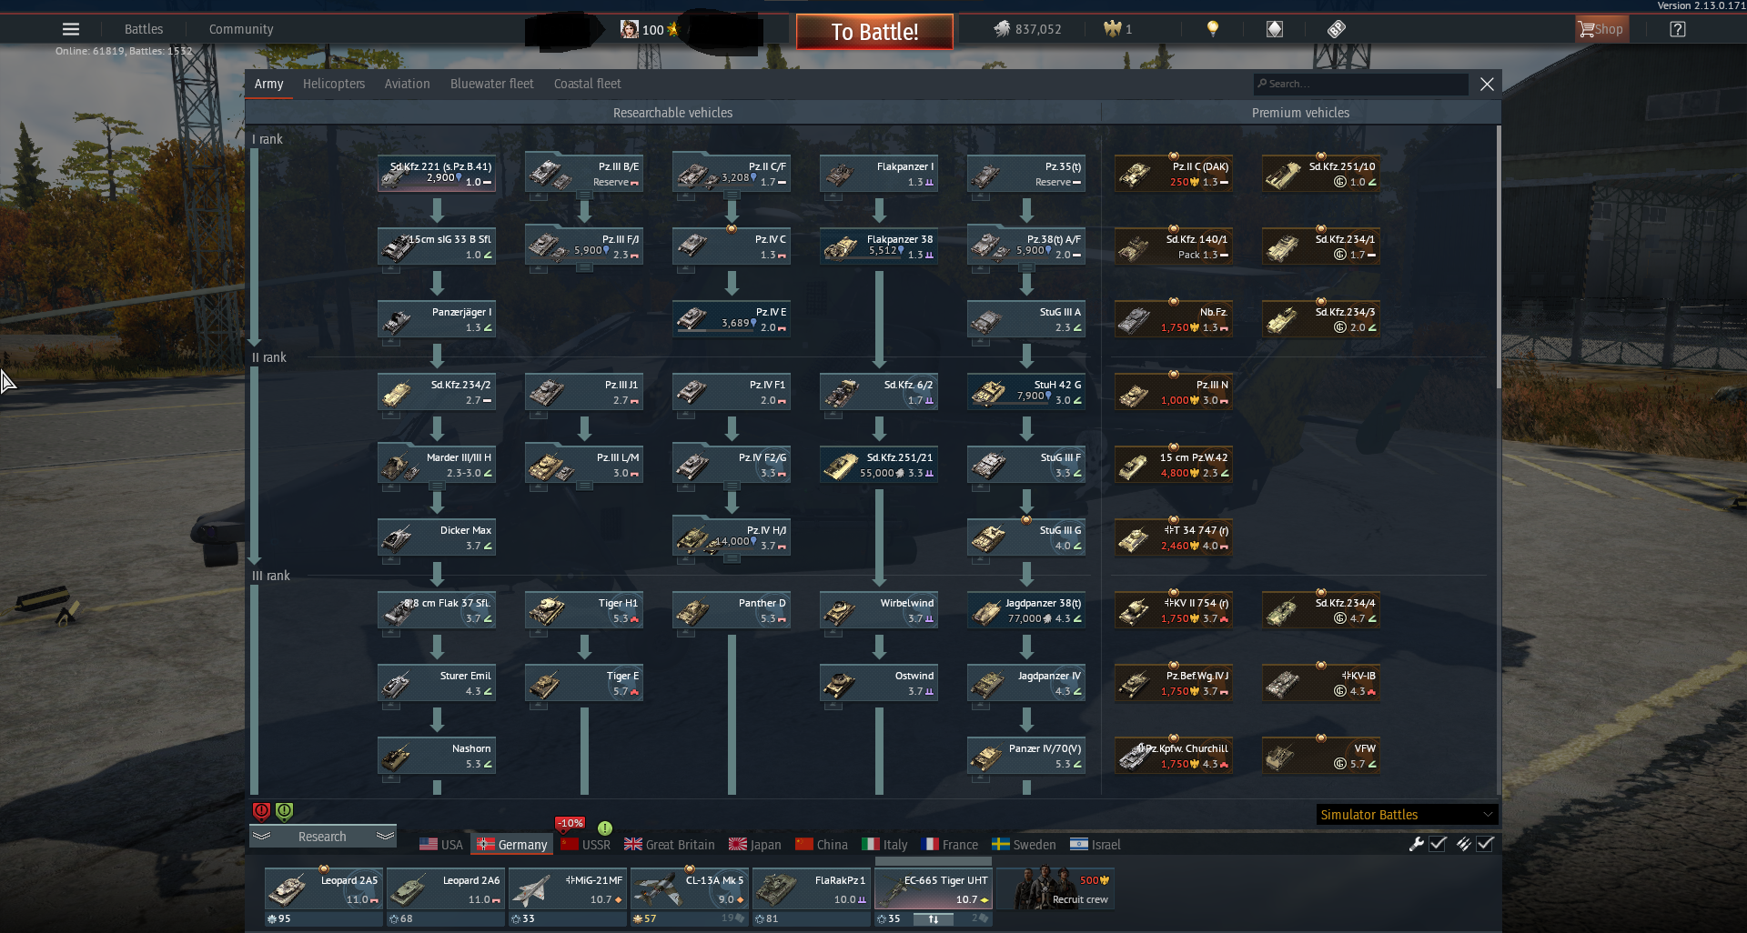Click Recruit crew slot button
Screen dimensions: 1747x933
pos(1055,888)
